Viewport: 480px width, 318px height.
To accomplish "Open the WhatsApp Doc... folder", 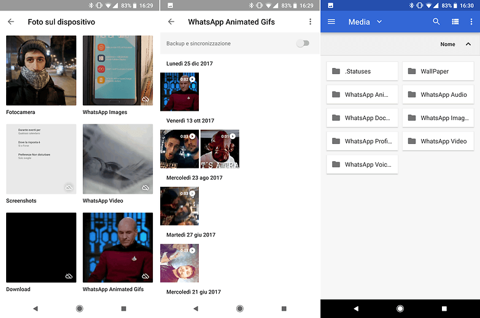I will [x=362, y=118].
